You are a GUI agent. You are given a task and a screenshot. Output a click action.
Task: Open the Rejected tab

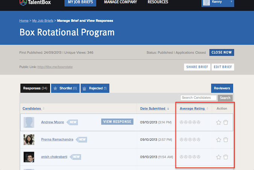95,88
